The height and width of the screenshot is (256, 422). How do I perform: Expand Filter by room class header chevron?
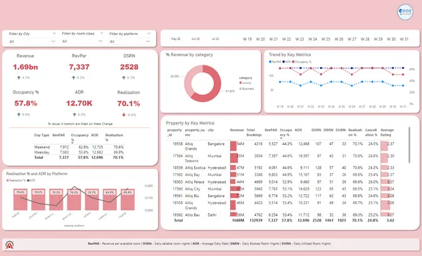[101, 33]
